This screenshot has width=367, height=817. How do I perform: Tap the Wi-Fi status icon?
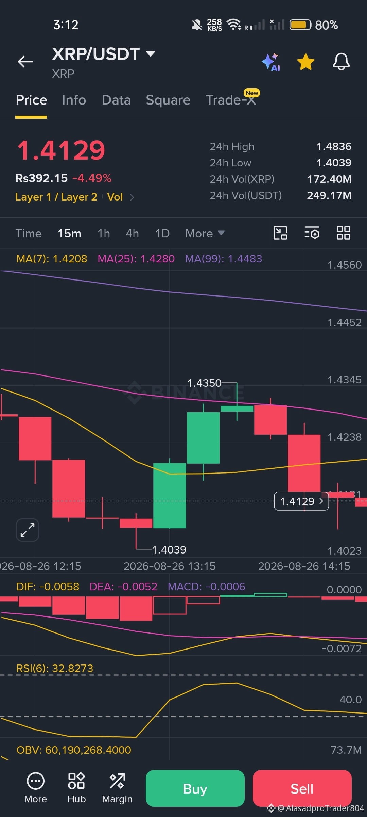coord(234,24)
